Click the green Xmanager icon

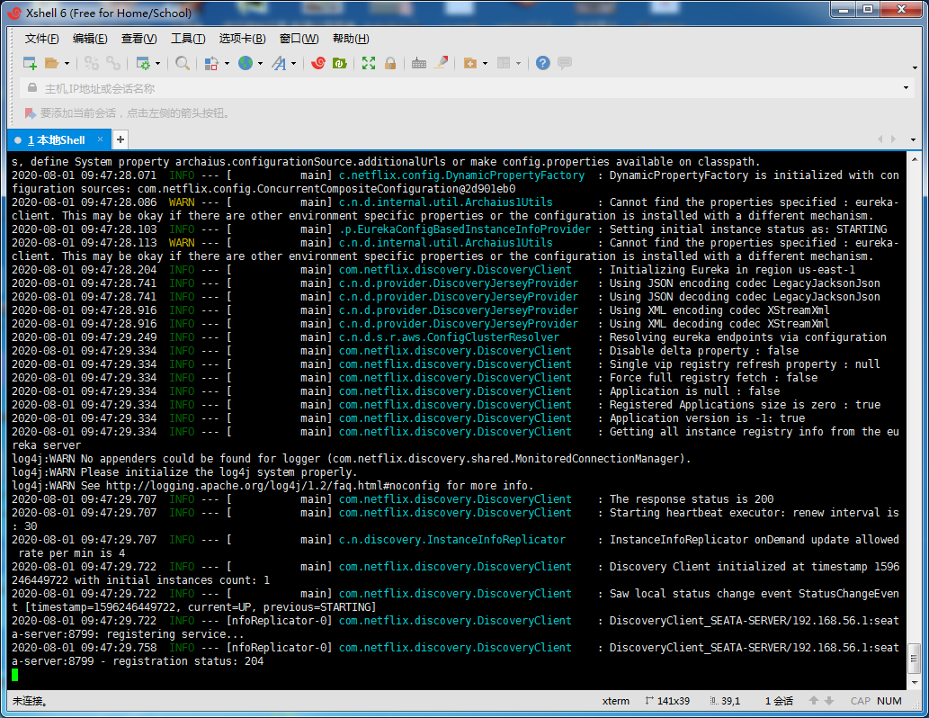tap(339, 63)
